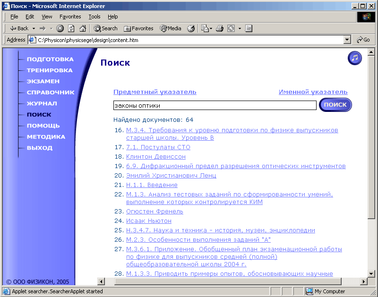Screen dimensions: 378x297
Task: Open ТРЕНИРОВКА section in sidebar
Action: click(50, 70)
